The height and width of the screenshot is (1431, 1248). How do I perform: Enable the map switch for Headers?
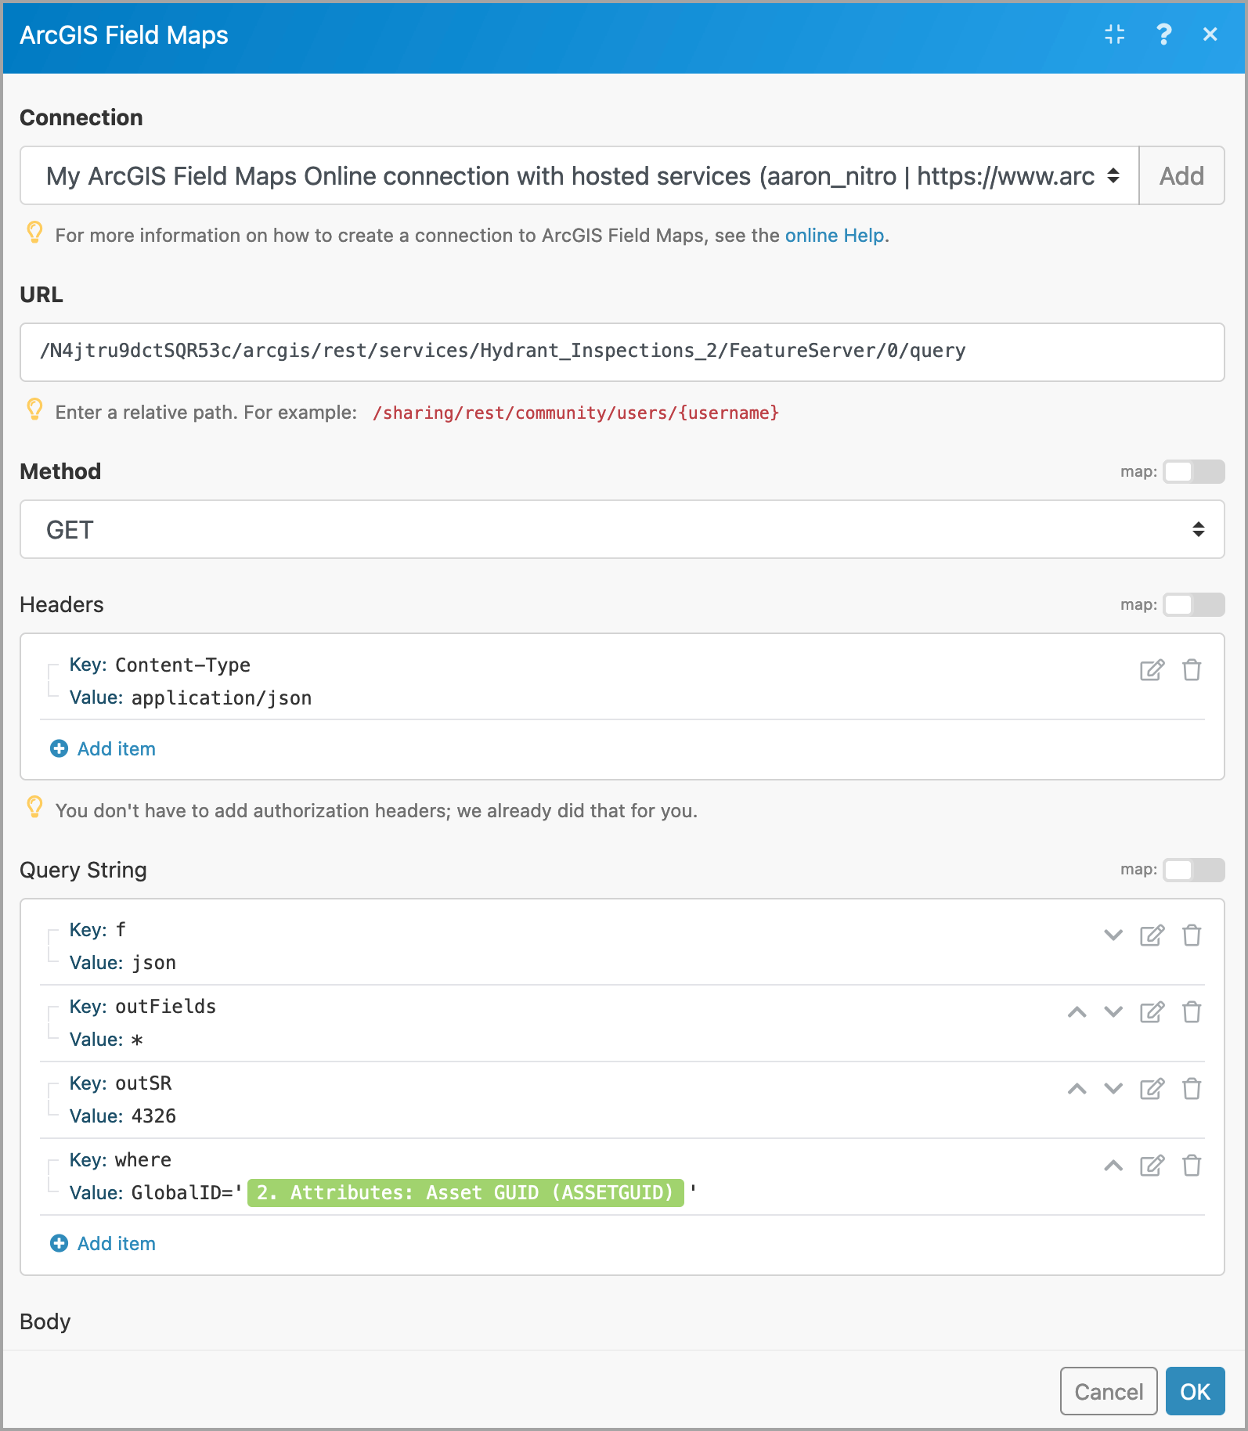click(1193, 604)
